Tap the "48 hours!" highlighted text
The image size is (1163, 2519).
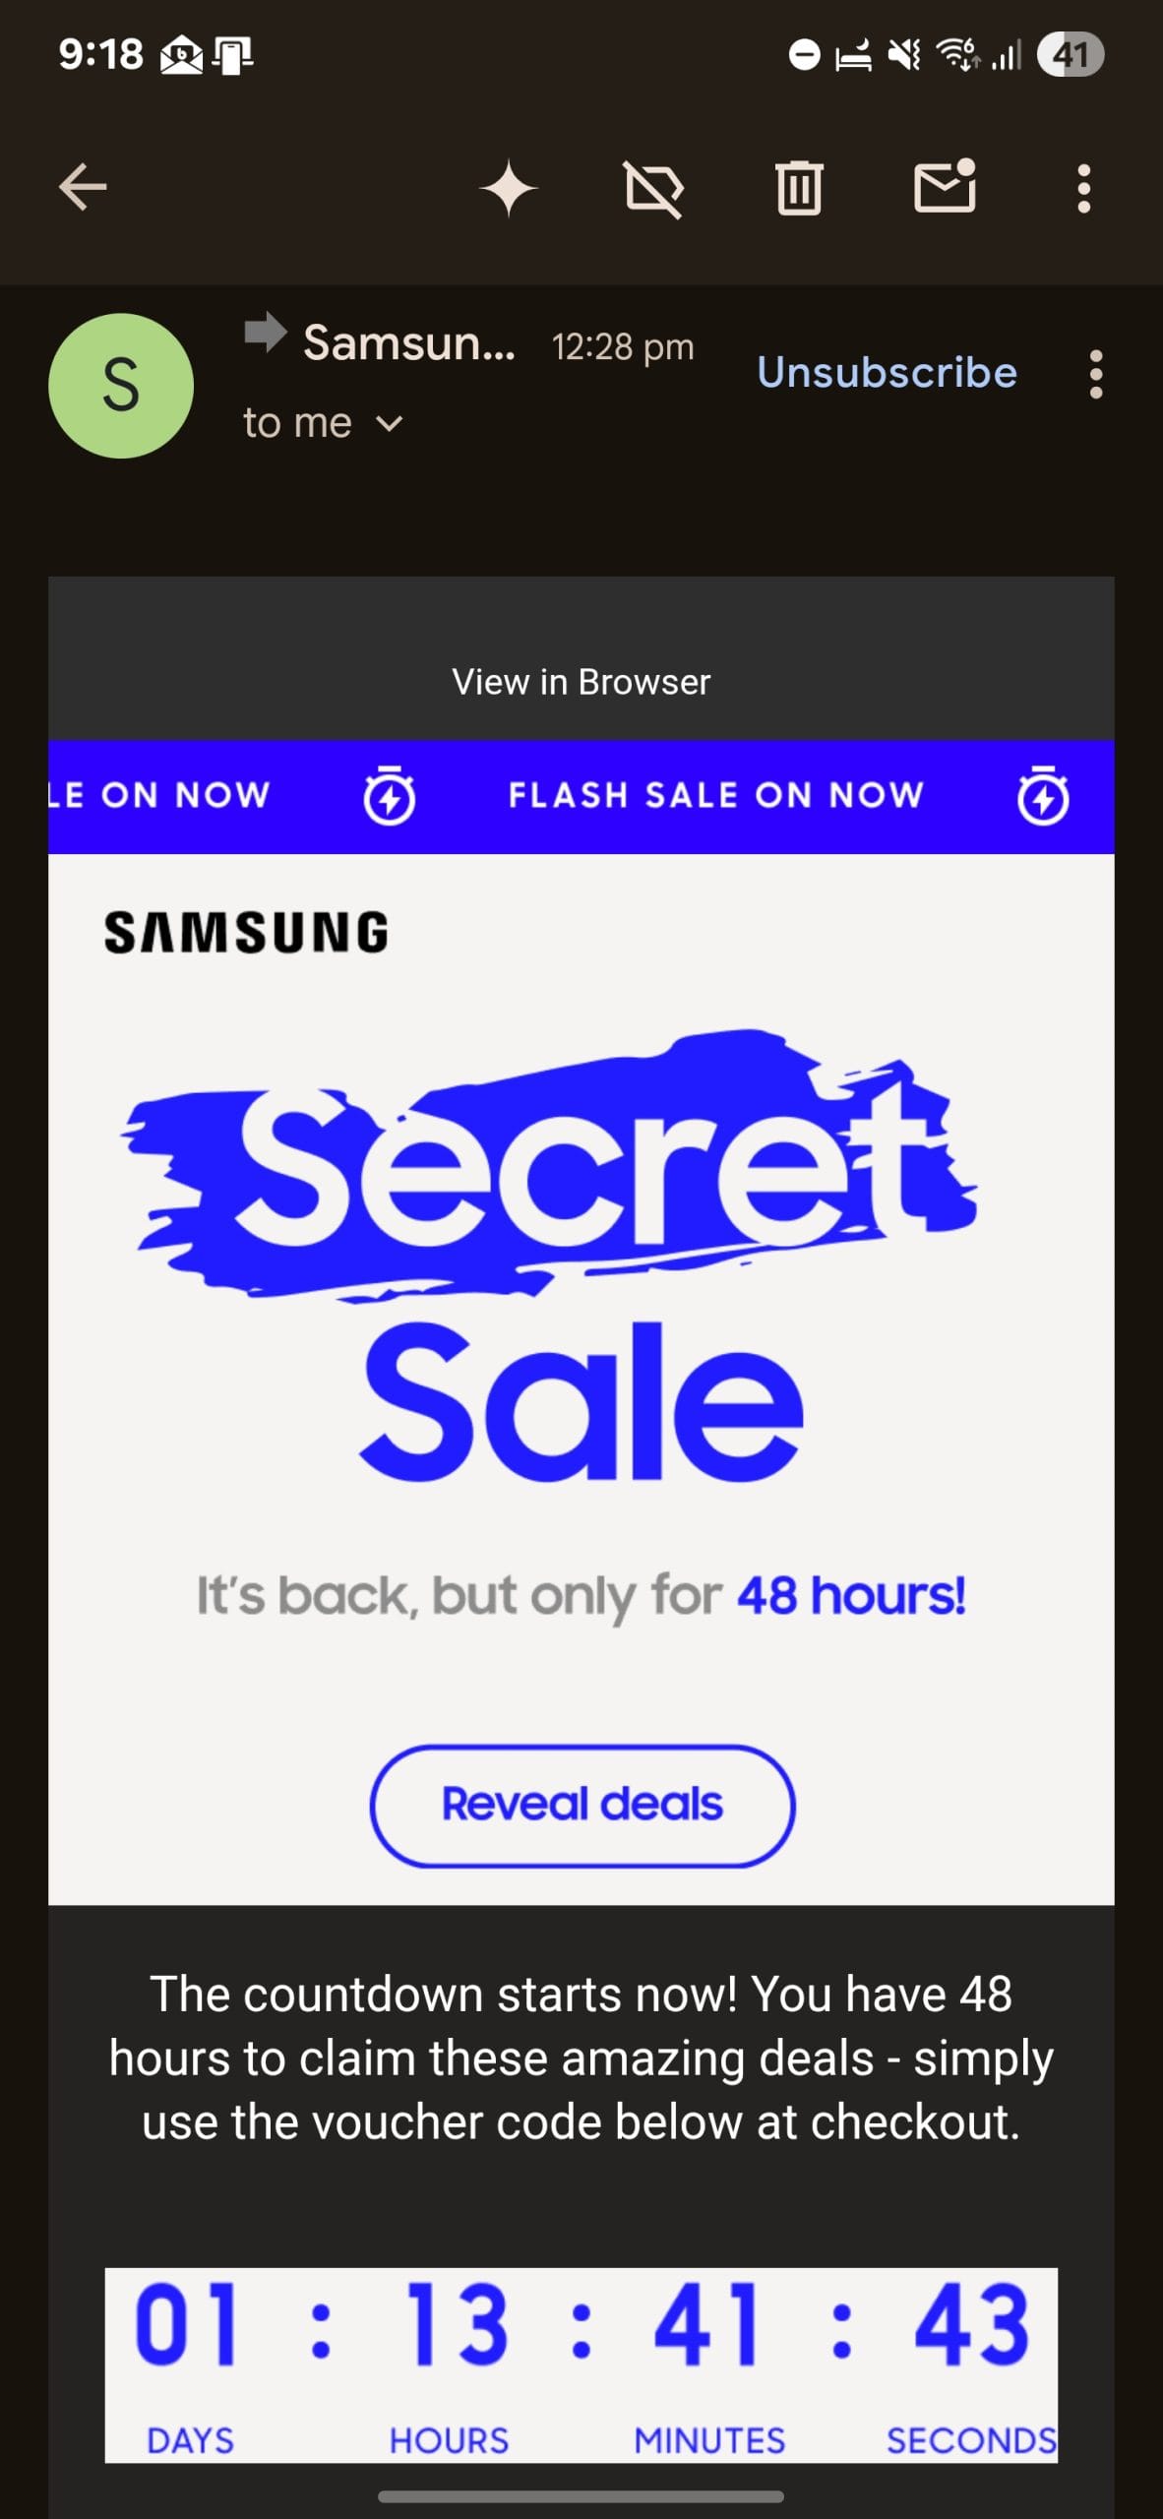[851, 1595]
